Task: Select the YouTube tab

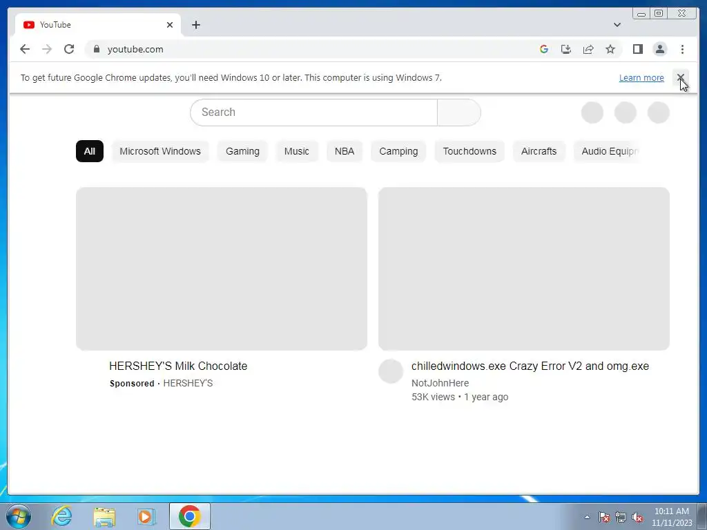Action: [x=98, y=25]
